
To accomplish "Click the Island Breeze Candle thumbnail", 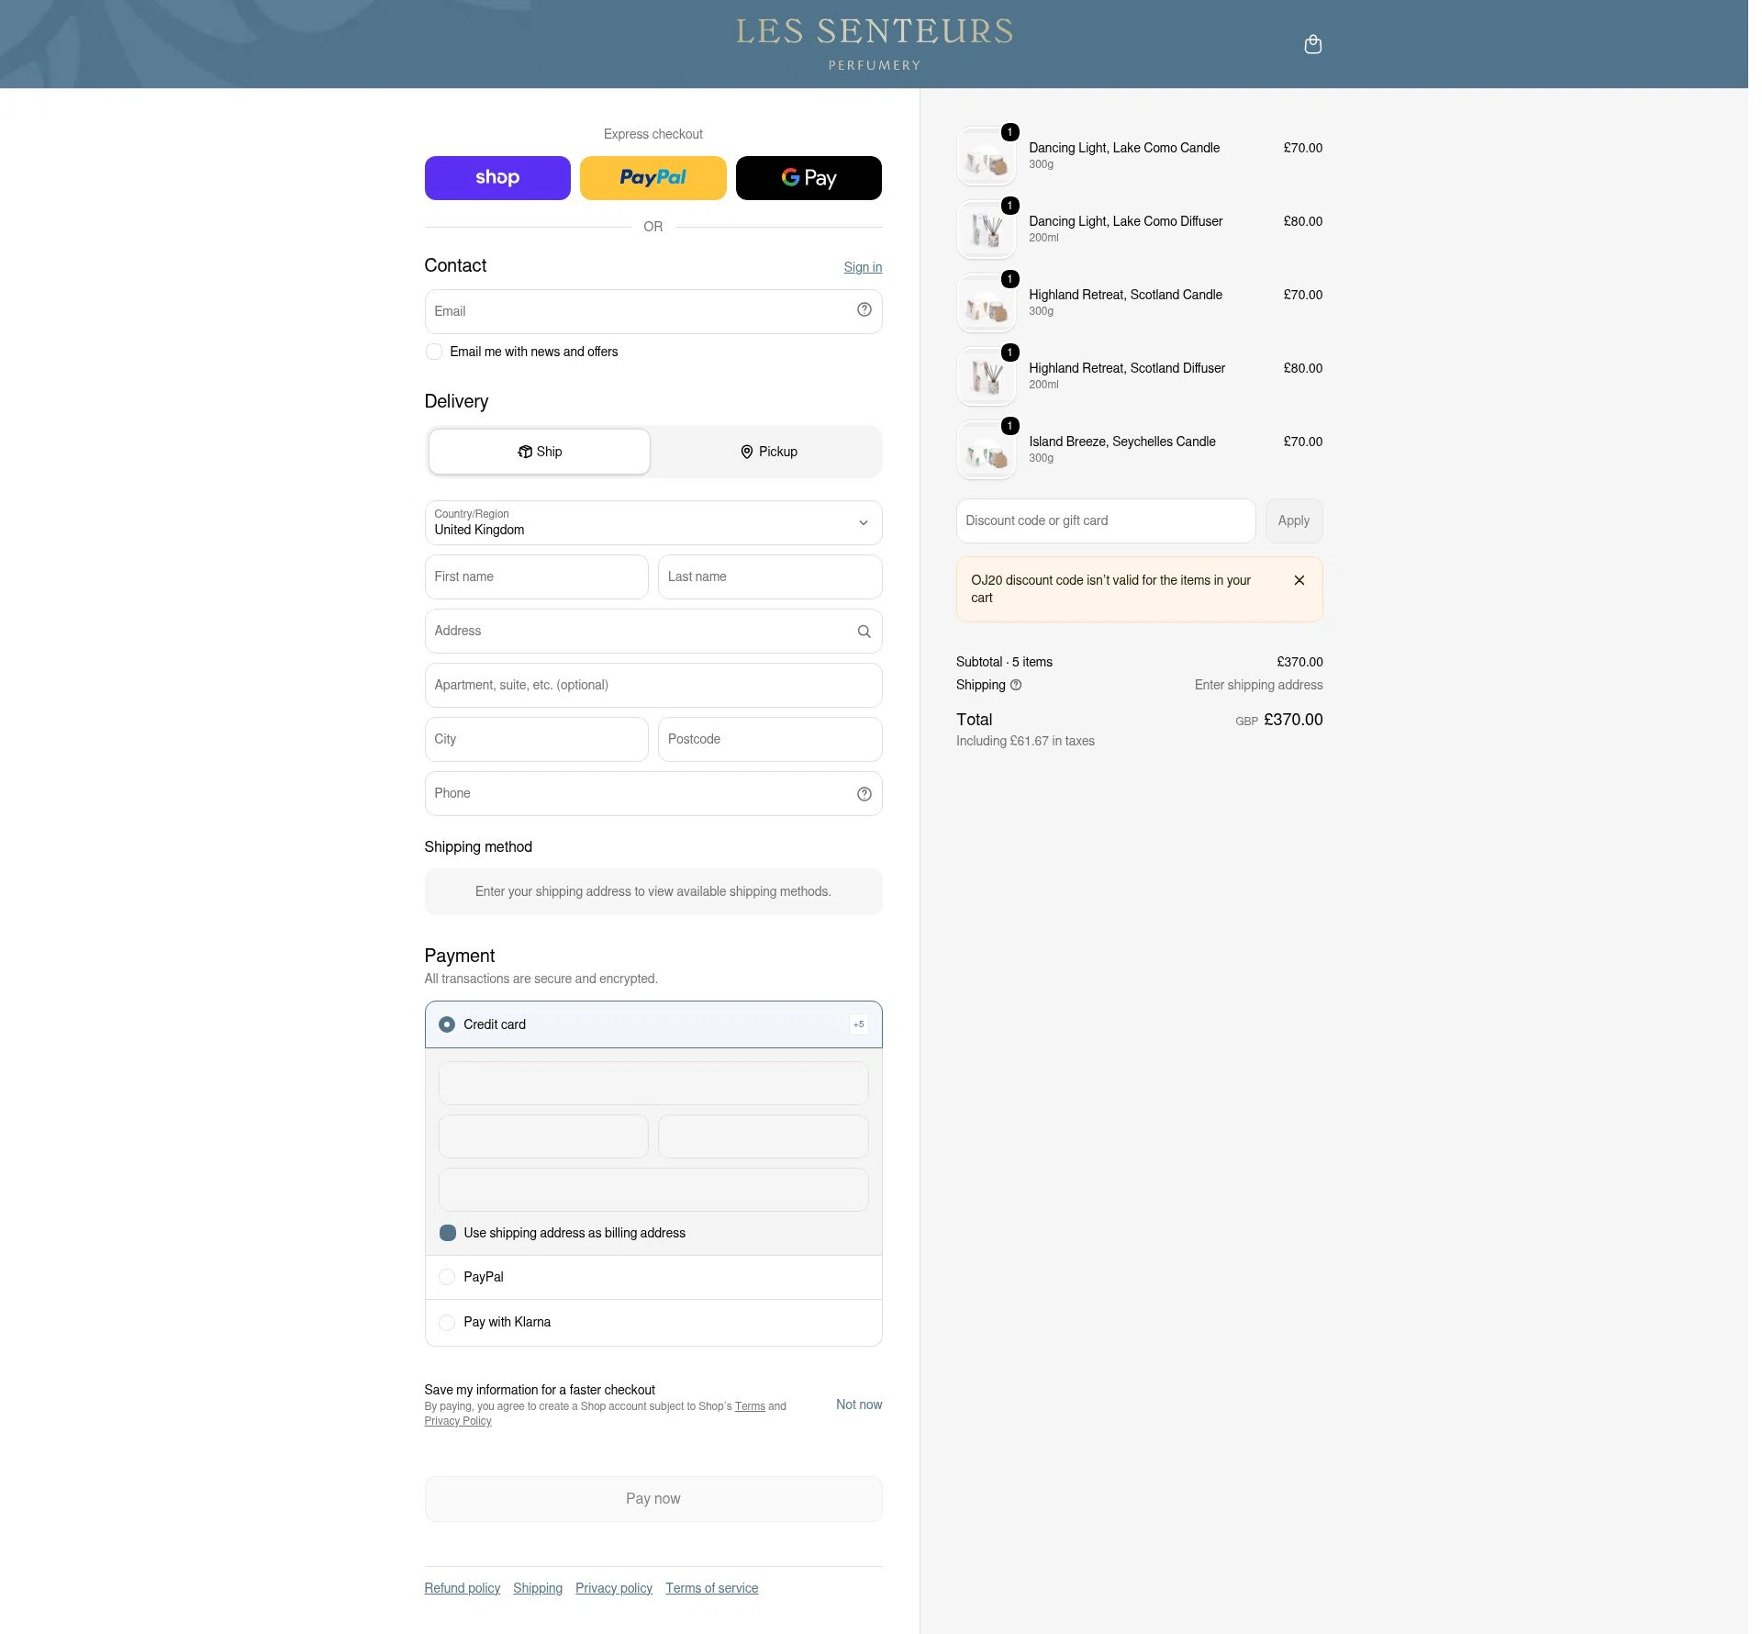I will 987,451.
